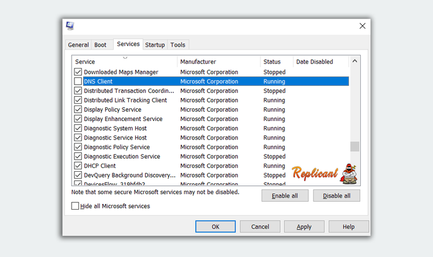Enable the DNS Client checkbox
The width and height of the screenshot is (433, 257).
pyautogui.click(x=78, y=81)
